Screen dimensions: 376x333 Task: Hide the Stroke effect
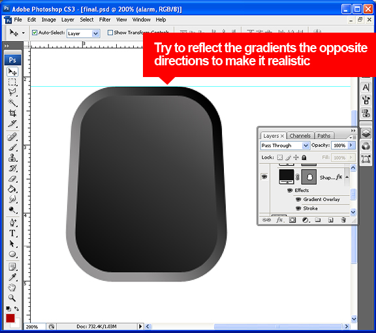(x=298, y=208)
